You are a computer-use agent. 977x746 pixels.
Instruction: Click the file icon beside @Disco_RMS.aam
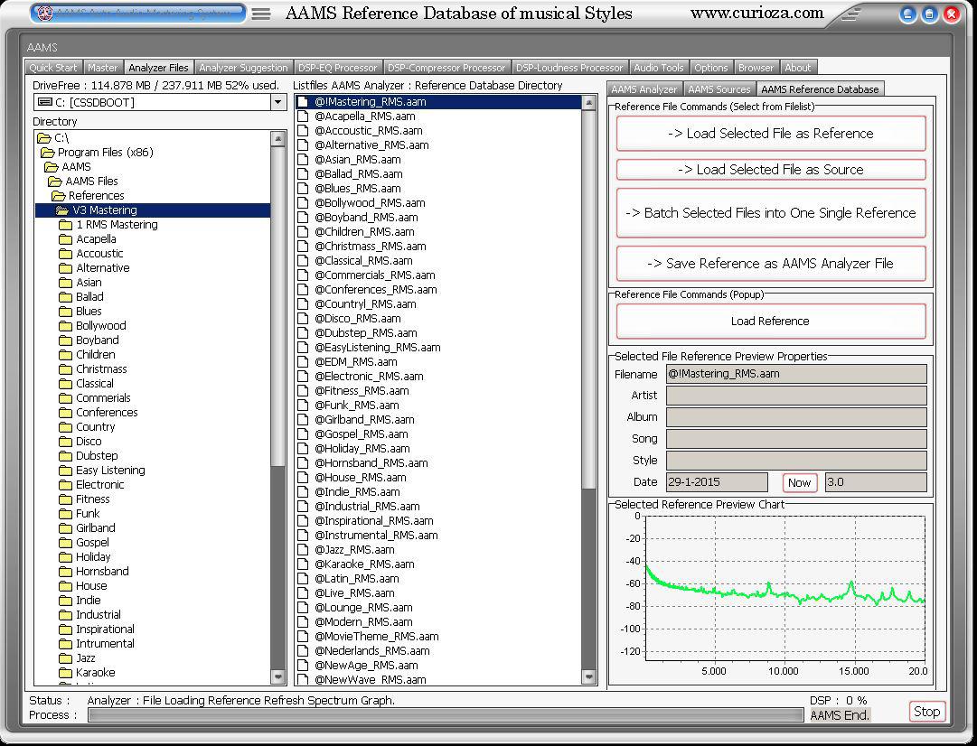point(303,318)
